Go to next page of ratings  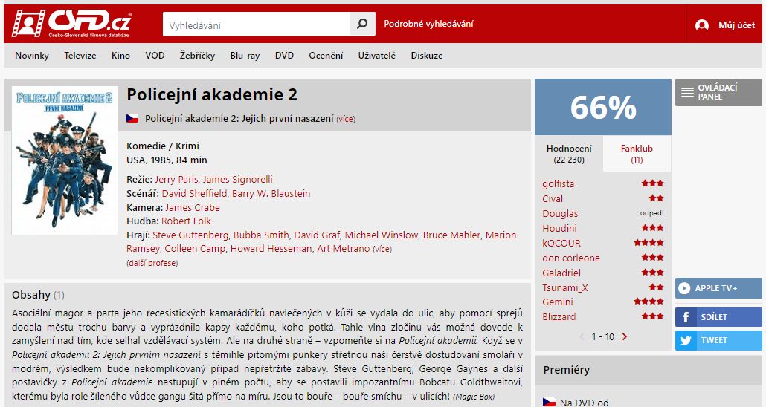click(625, 336)
